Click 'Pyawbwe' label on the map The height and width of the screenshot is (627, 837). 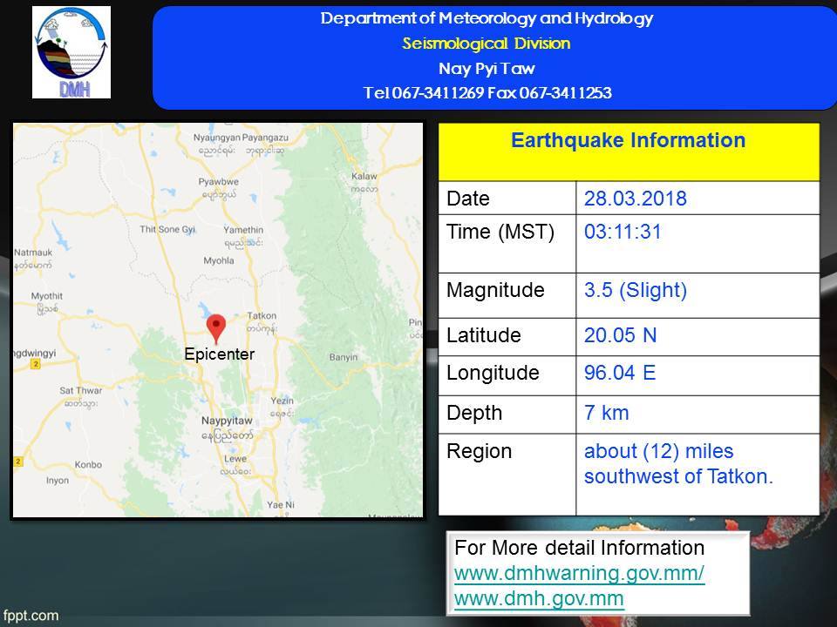tap(218, 182)
